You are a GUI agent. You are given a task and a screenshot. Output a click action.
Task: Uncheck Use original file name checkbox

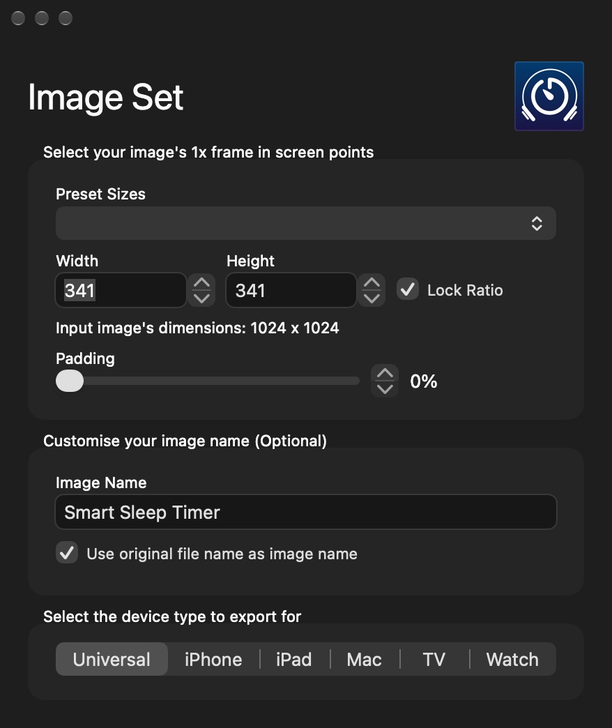point(67,552)
